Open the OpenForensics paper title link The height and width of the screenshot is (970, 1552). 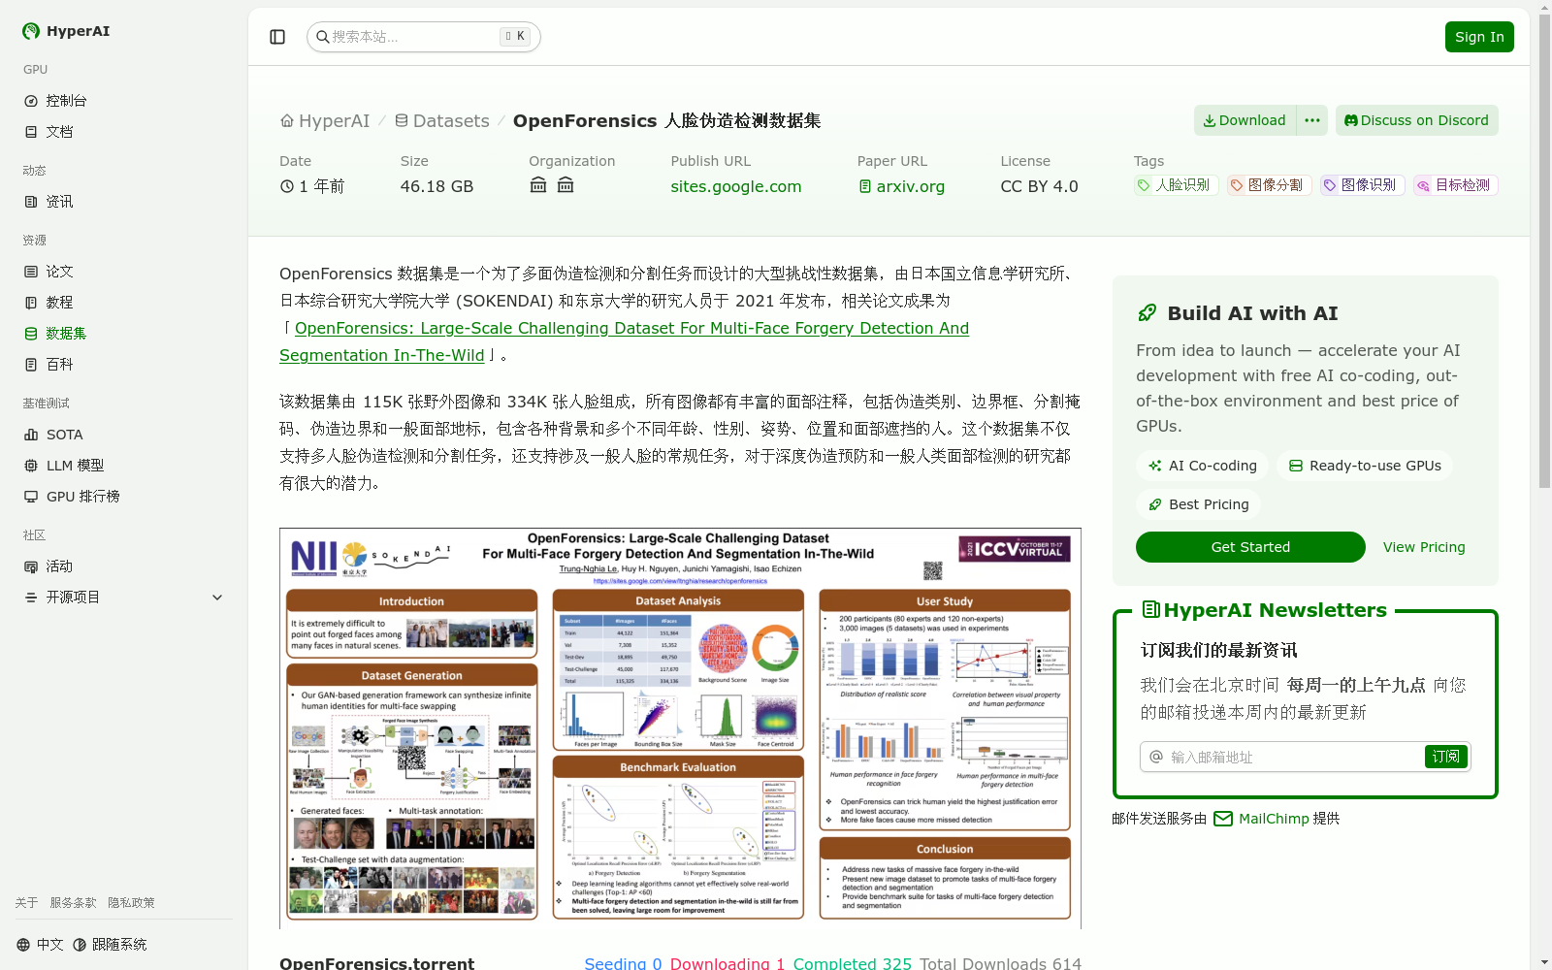pos(625,341)
